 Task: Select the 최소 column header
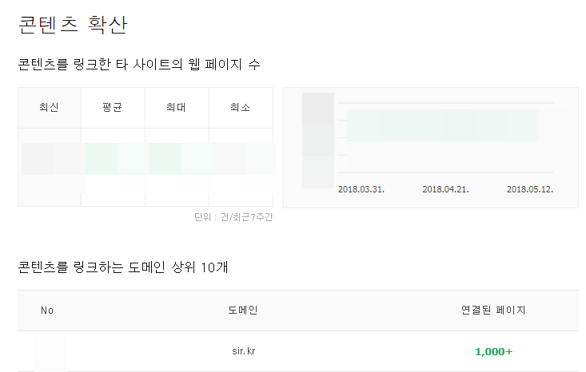click(240, 107)
